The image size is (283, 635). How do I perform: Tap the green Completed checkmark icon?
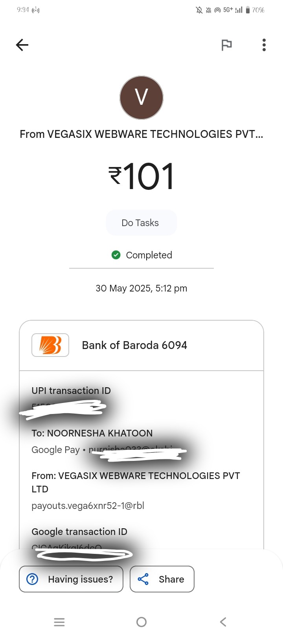point(116,255)
